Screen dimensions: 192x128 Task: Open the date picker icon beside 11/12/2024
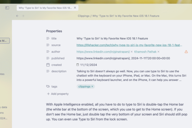pos(78,65)
